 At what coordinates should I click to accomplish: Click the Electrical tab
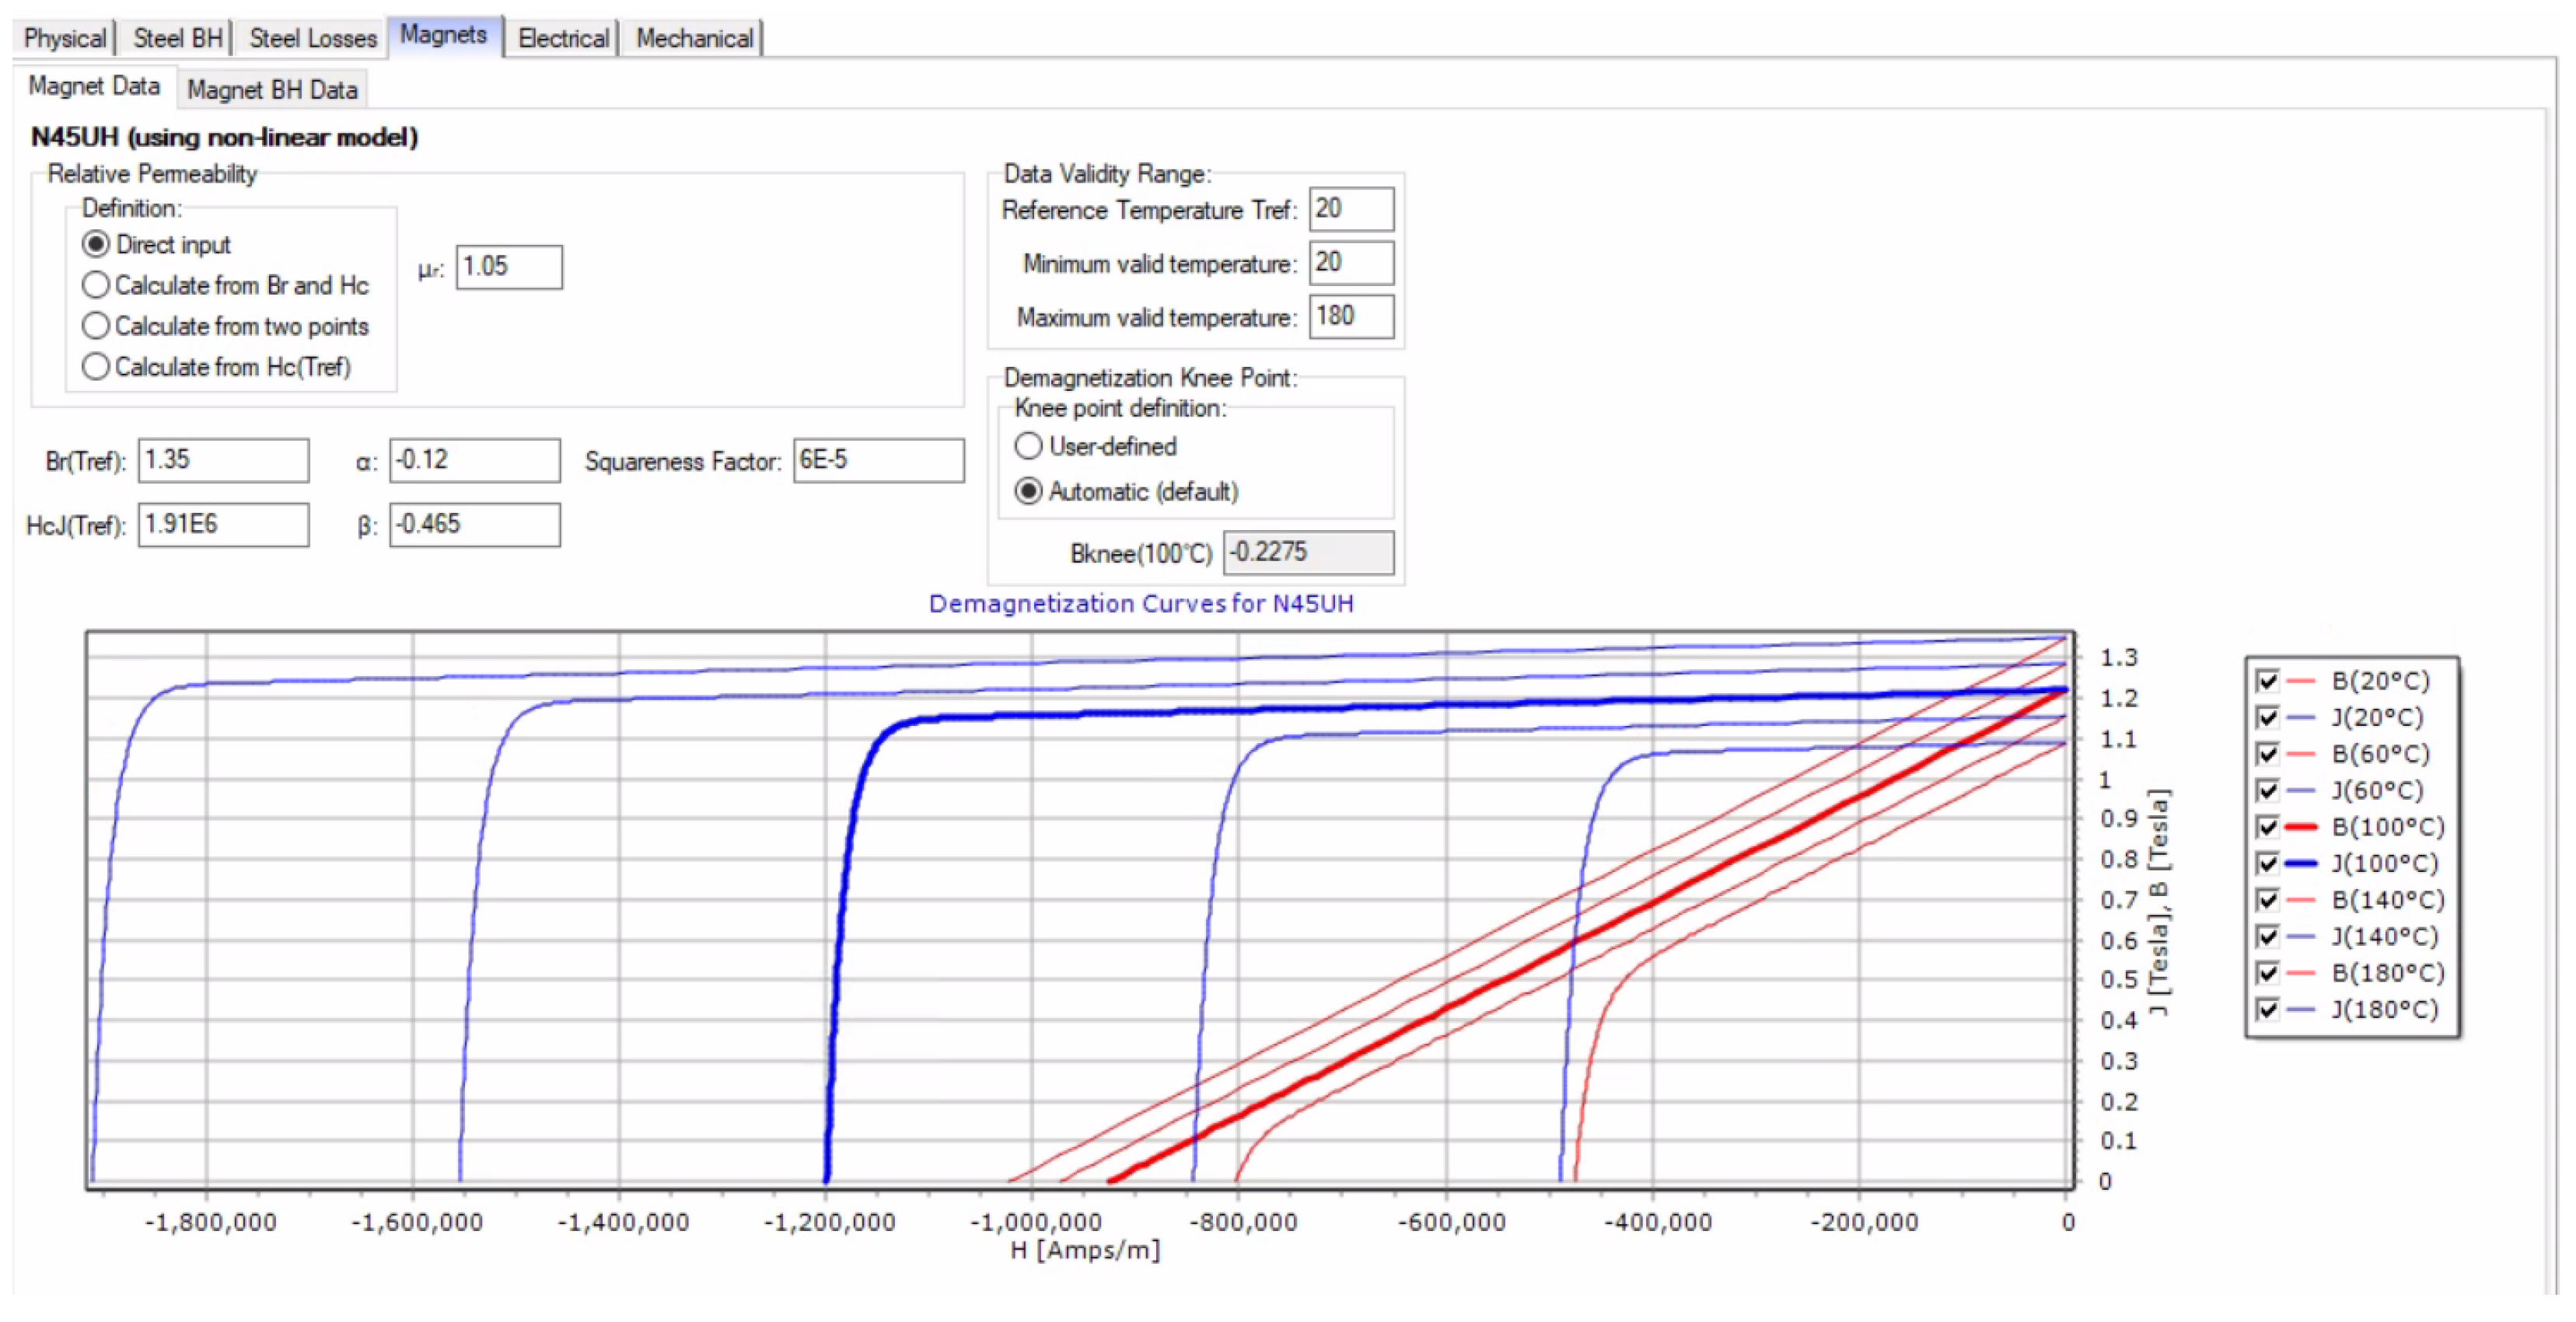(x=562, y=38)
